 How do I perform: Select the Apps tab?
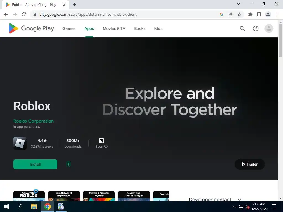pos(89,28)
